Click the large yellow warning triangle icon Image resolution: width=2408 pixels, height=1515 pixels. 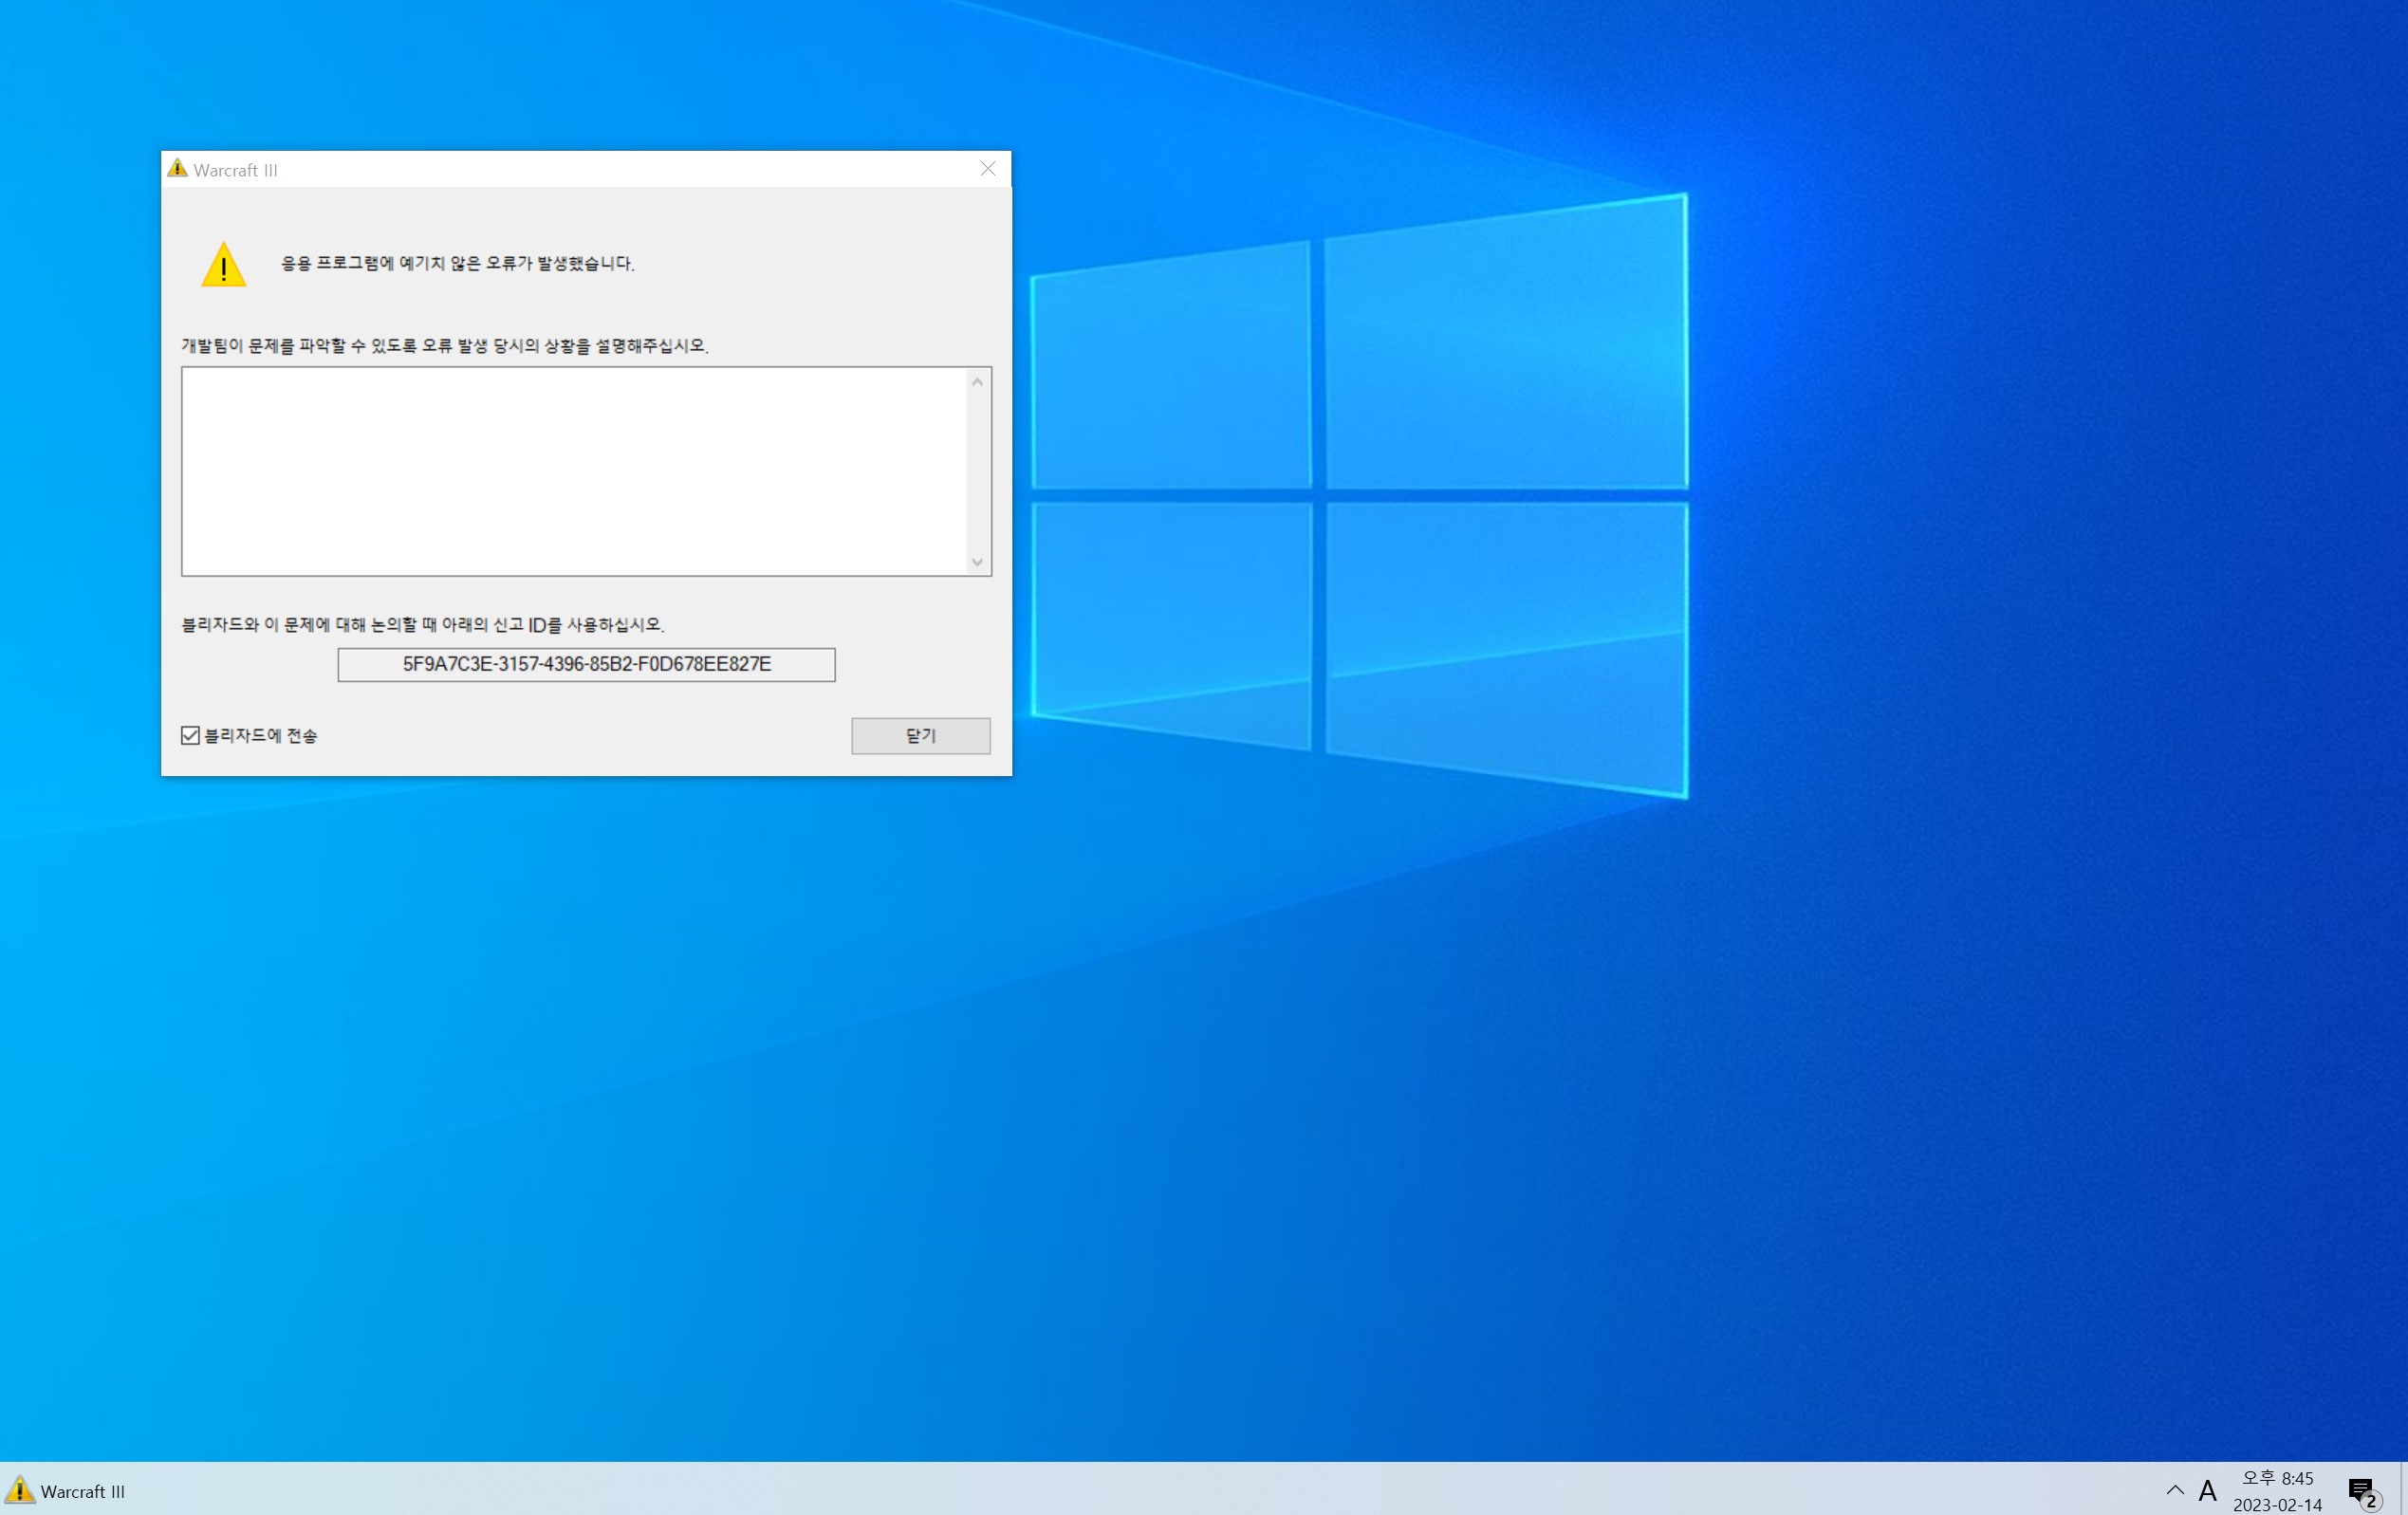coord(223,264)
